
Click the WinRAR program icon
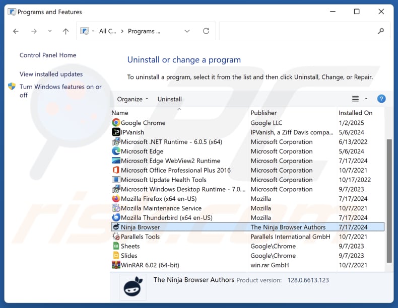pyautogui.click(x=116, y=265)
